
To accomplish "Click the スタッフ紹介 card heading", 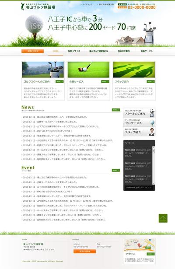I will pos(122,82).
